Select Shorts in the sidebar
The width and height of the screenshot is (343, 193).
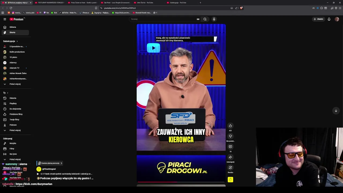coord(15,32)
